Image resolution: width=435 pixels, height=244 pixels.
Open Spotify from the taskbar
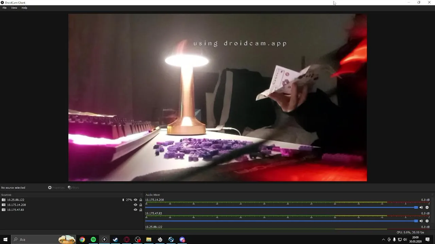[93, 240]
